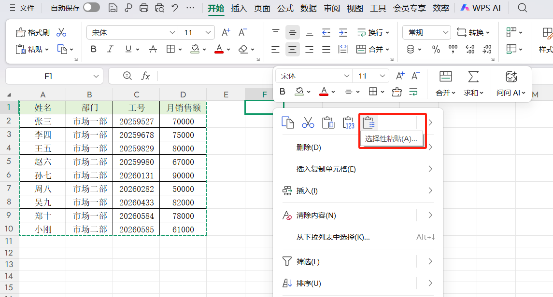Switch to the 数据 ribbon tab
The image size is (553, 297).
click(x=308, y=8)
